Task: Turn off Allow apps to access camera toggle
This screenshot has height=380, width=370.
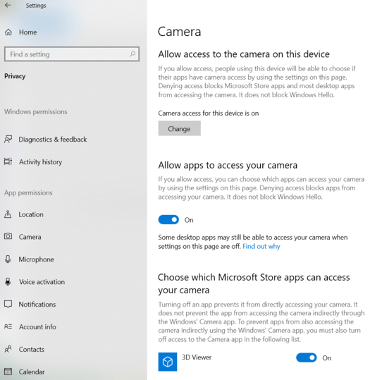Action: [168, 220]
